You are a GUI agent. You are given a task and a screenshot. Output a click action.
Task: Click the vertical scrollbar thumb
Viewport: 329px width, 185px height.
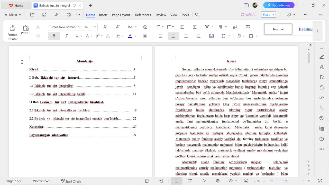[309, 58]
